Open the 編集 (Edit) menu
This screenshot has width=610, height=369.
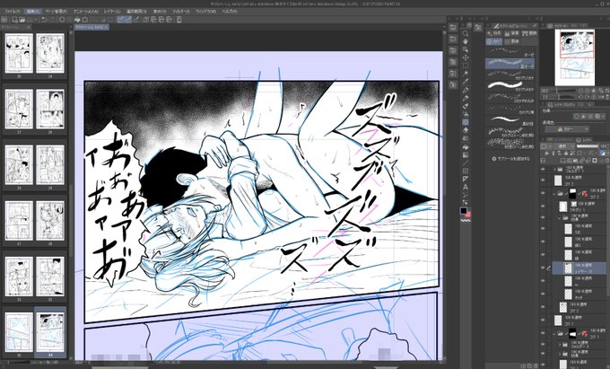tap(32, 12)
